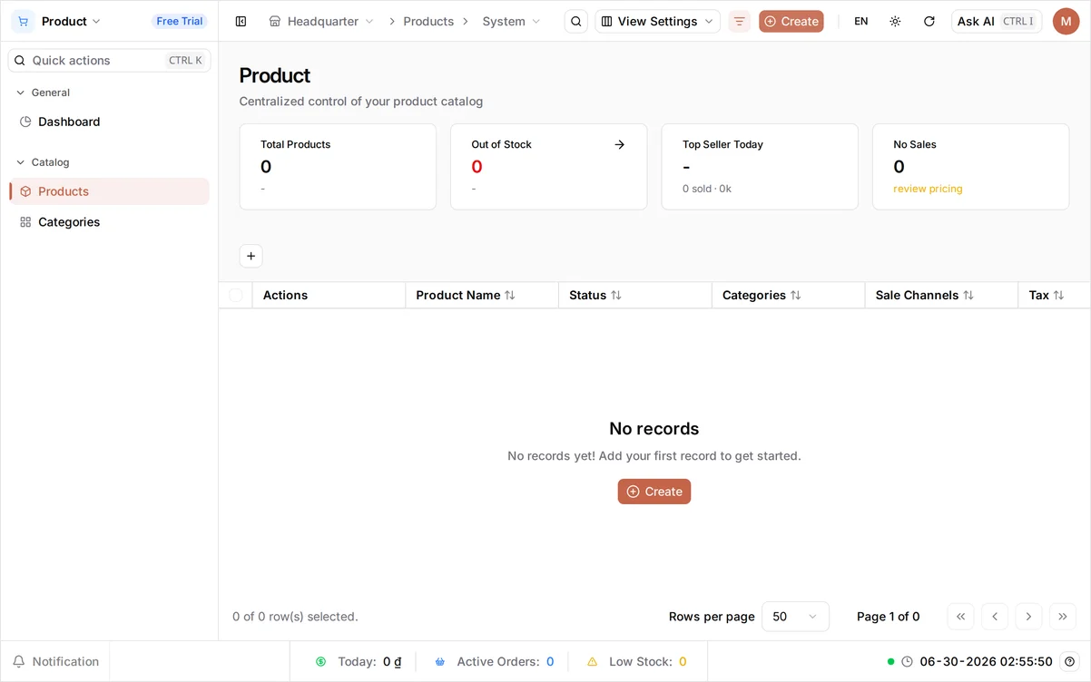Sort by Product Name arrows icon
The width and height of the screenshot is (1091, 682).
510,295
